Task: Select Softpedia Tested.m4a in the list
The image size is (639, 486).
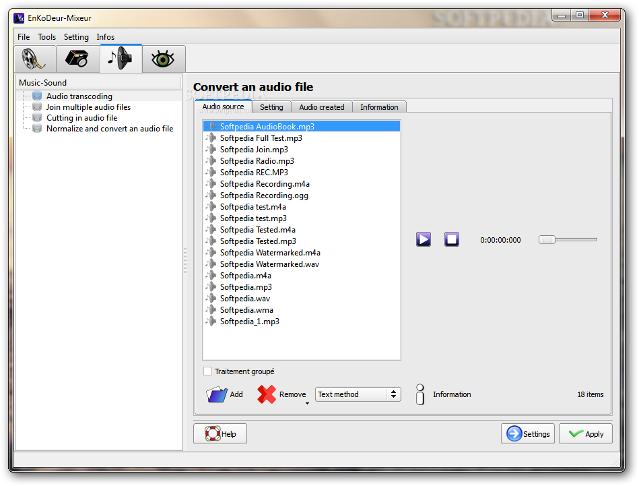Action: (x=302, y=229)
